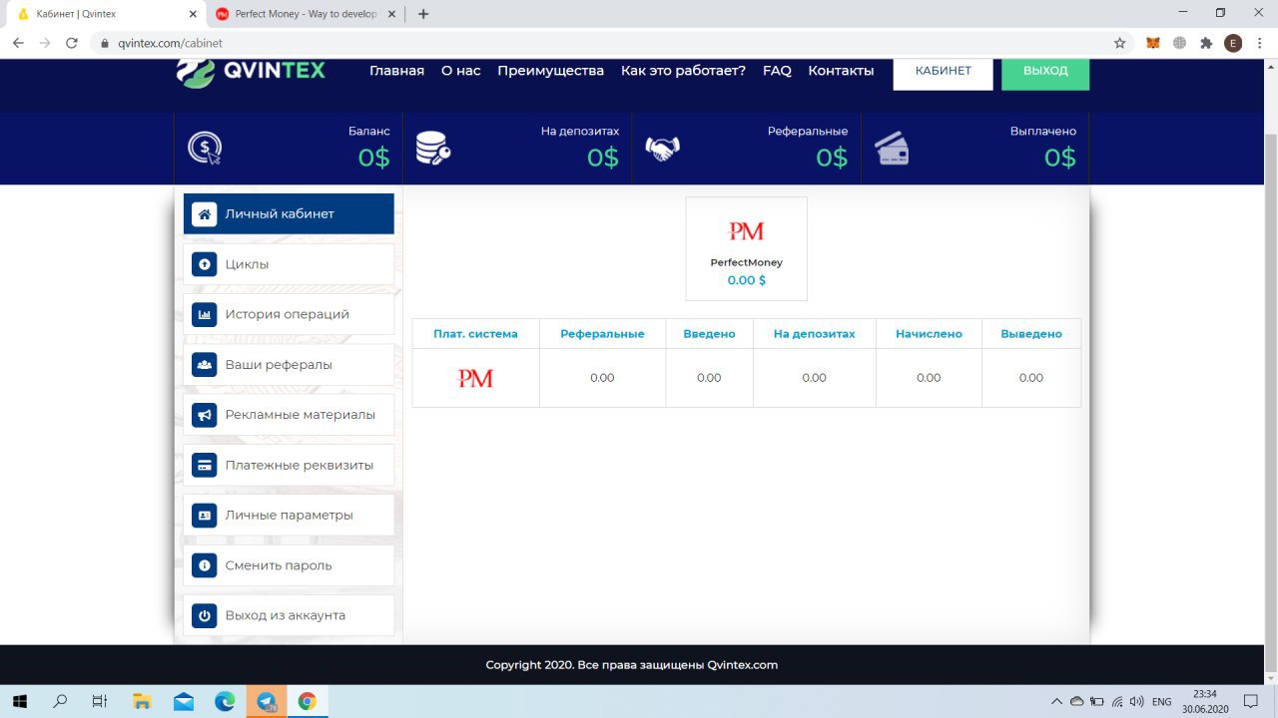Go to Главная in navigation
1278x718 pixels.
coord(396,71)
